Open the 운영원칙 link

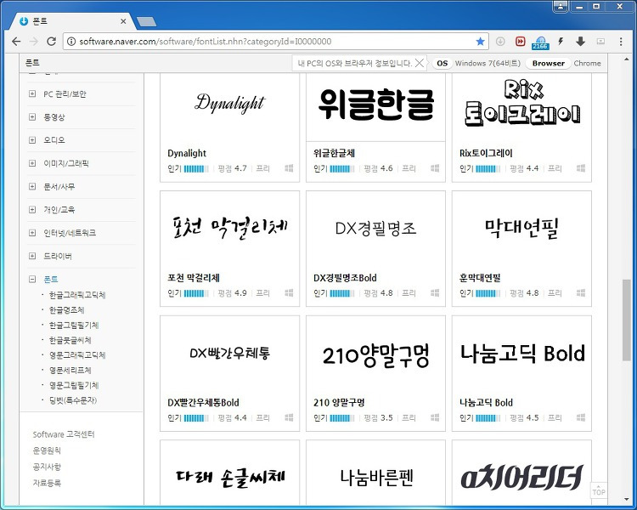point(47,450)
